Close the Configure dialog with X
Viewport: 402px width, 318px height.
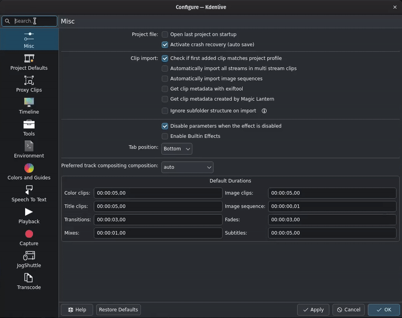click(x=395, y=7)
